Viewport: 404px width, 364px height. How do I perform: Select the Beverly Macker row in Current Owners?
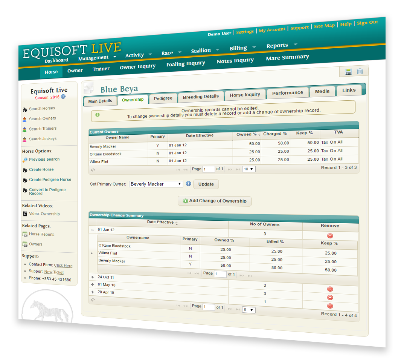[x=223, y=144]
